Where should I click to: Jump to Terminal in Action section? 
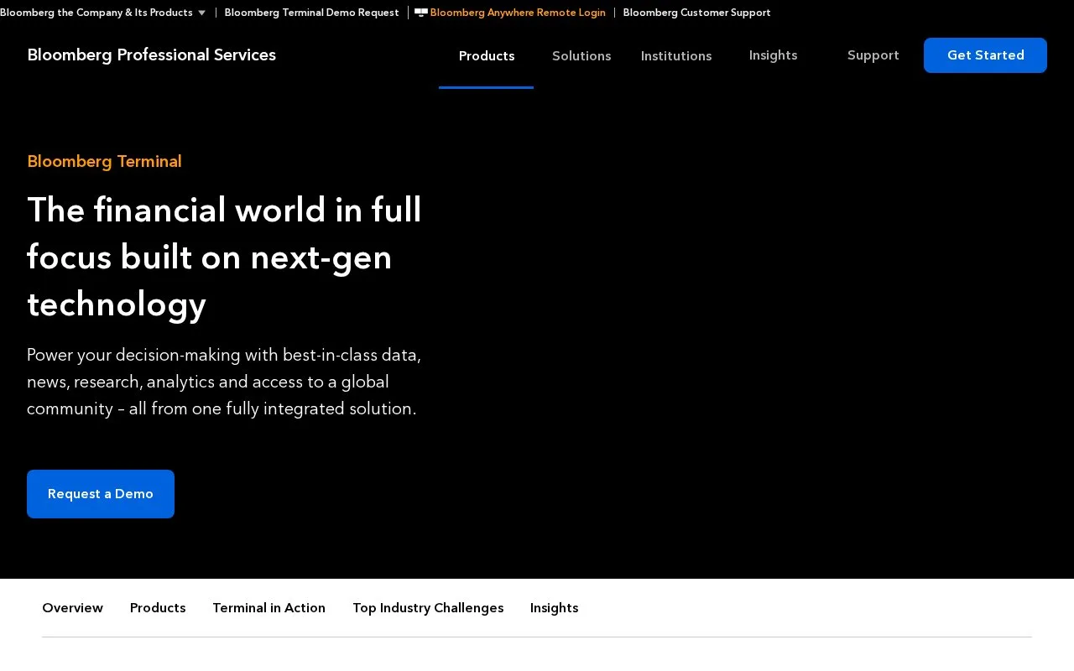coord(268,608)
